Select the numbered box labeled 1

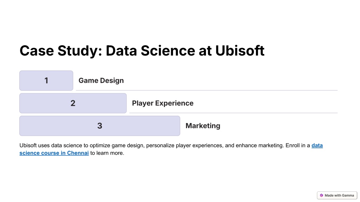point(46,81)
